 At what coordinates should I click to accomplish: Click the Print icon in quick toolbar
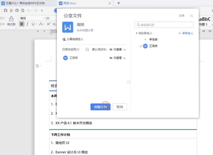tap(17, 11)
